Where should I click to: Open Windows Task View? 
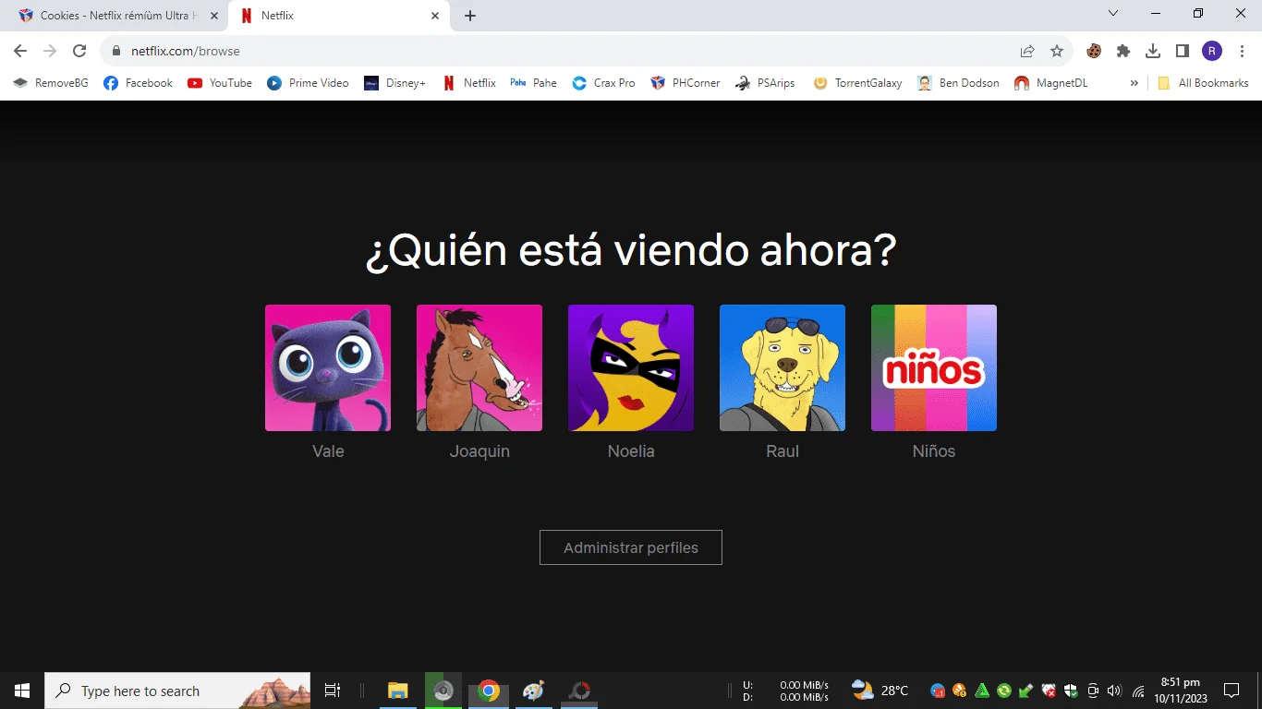[333, 691]
